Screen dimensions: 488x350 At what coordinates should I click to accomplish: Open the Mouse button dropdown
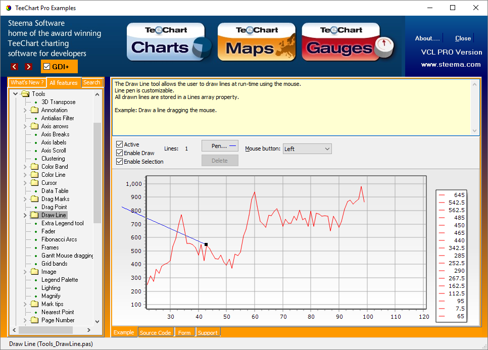307,148
